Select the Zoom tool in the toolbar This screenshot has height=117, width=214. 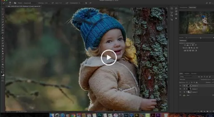pos(3,67)
